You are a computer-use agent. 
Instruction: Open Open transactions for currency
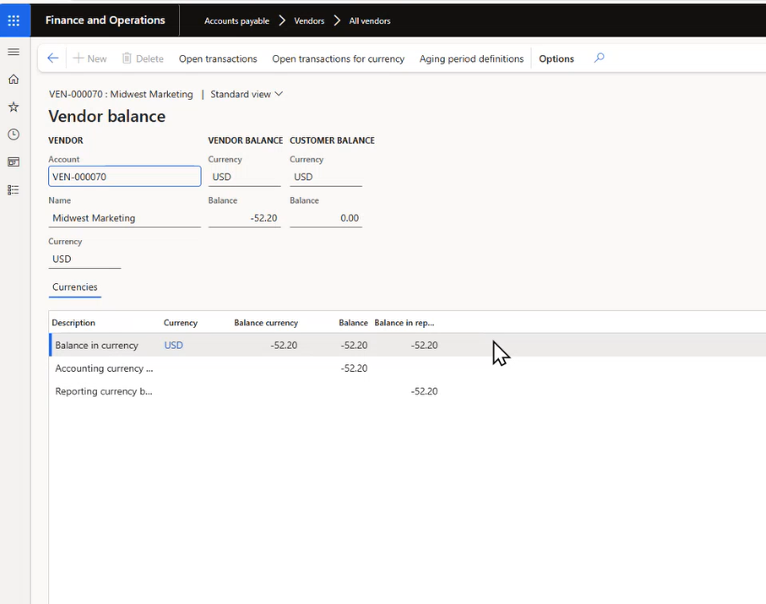[x=338, y=58]
